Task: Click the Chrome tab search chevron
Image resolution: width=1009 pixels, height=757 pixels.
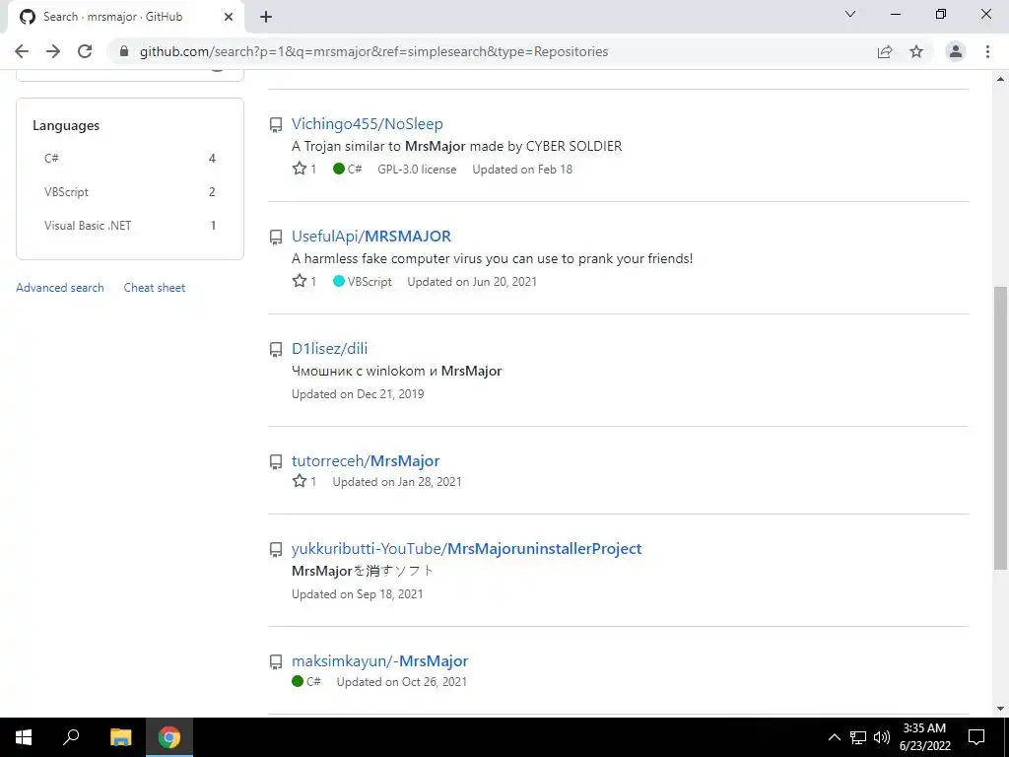Action: 850,14
